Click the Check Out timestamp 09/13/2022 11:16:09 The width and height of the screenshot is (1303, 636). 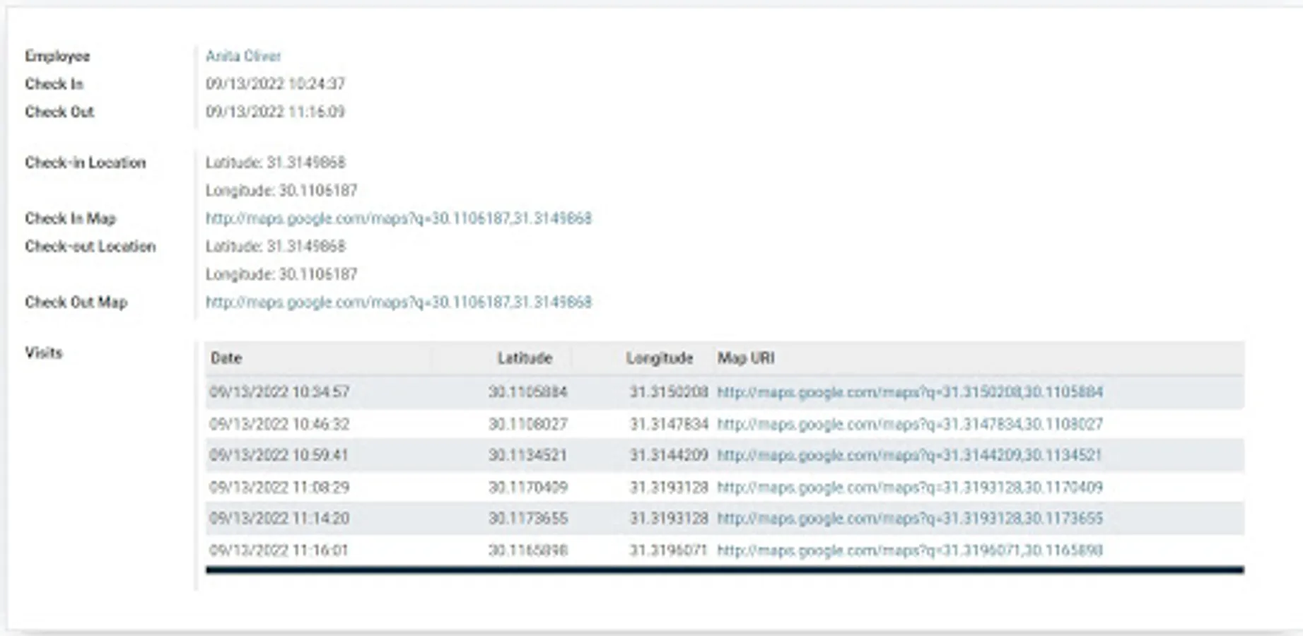(276, 111)
